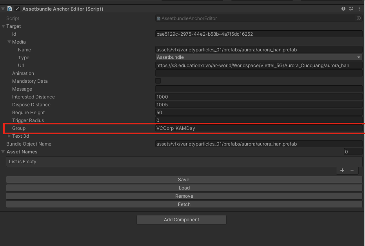Collapse the Asset Names list
This screenshot has width=365, height=246.
coord(3,152)
